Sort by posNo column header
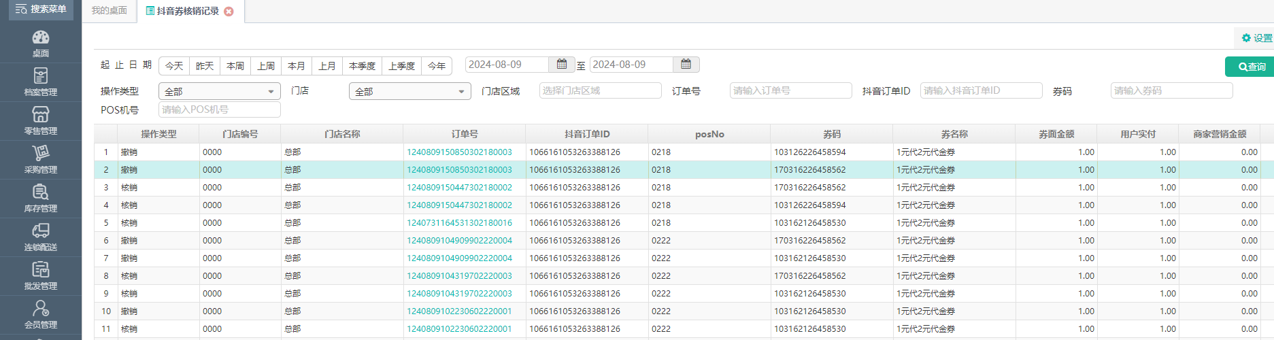 709,134
